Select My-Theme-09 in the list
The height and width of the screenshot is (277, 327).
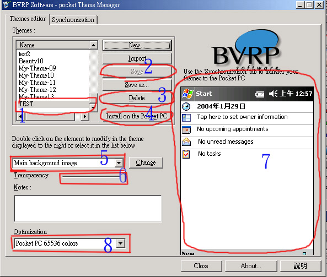(37, 68)
